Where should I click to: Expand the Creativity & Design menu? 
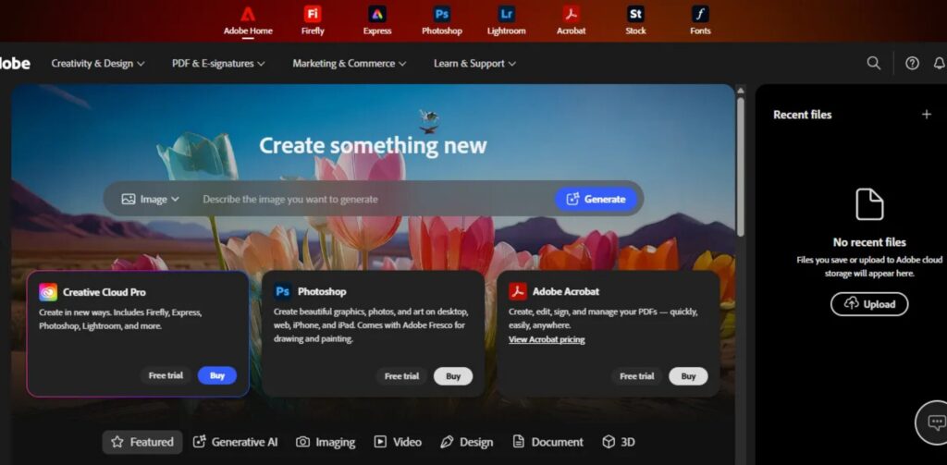tap(98, 64)
